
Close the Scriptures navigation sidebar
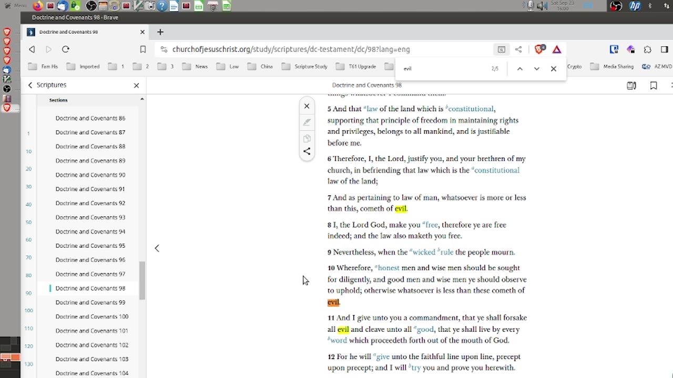(x=136, y=85)
